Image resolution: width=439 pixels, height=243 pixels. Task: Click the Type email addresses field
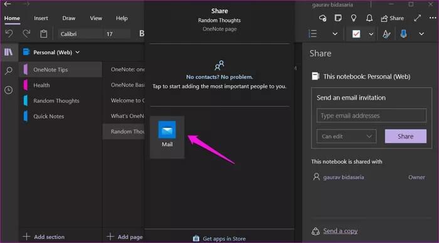pos(371,115)
